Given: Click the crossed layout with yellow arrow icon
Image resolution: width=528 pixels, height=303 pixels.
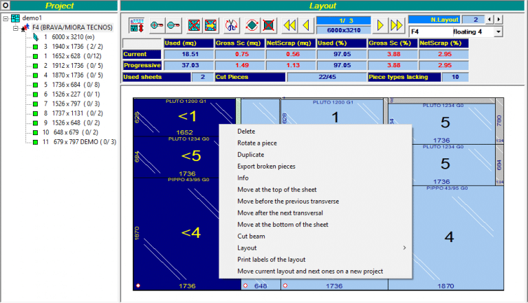Looking at the screenshot, I should [x=211, y=25].
